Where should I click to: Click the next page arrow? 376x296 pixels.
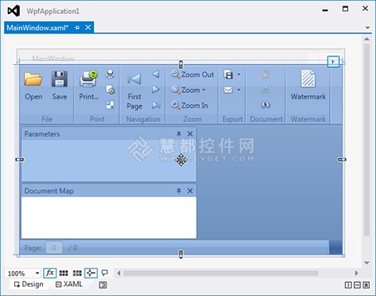pos(156,90)
